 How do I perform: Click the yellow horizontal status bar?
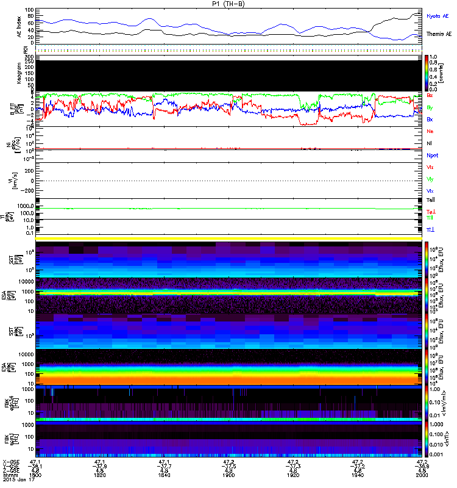[229, 238]
